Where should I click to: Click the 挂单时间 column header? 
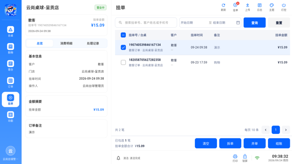point(197,35)
